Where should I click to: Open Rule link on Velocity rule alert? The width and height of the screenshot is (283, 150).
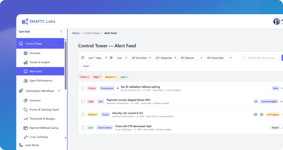(x=151, y=117)
